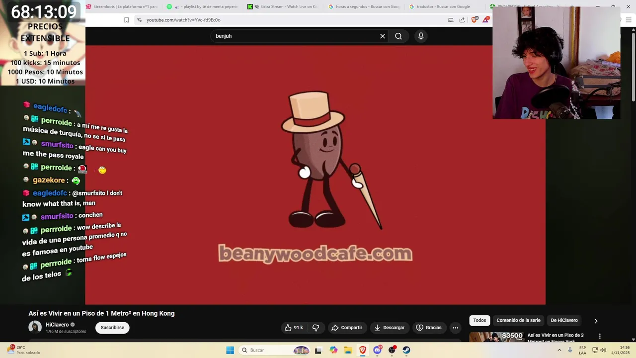Open OBS Studio from the taskbar
The height and width of the screenshot is (358, 636).
click(x=392, y=350)
